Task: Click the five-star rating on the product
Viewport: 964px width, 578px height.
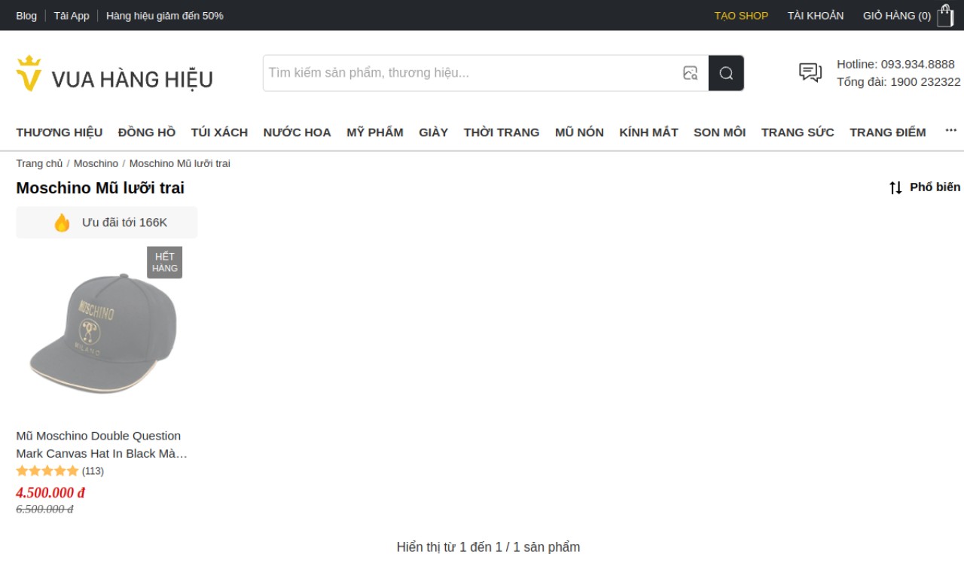Action: pos(47,471)
